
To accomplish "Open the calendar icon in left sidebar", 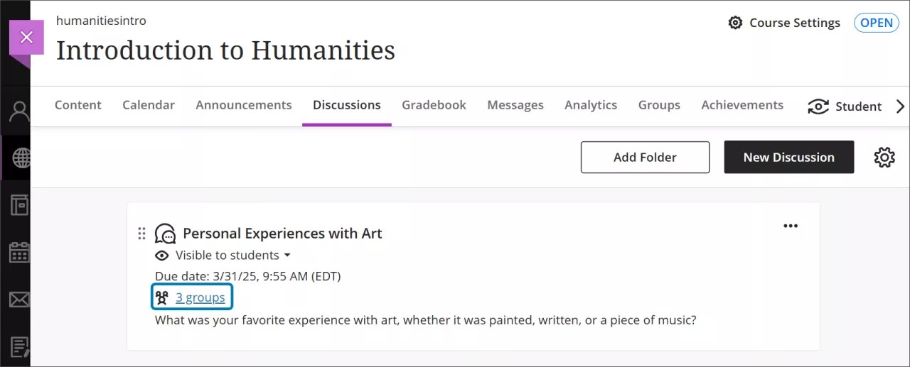I will (19, 253).
